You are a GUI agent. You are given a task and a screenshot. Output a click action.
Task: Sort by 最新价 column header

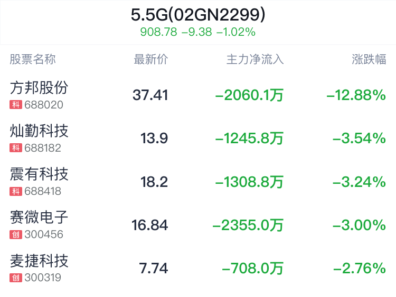(x=151, y=60)
